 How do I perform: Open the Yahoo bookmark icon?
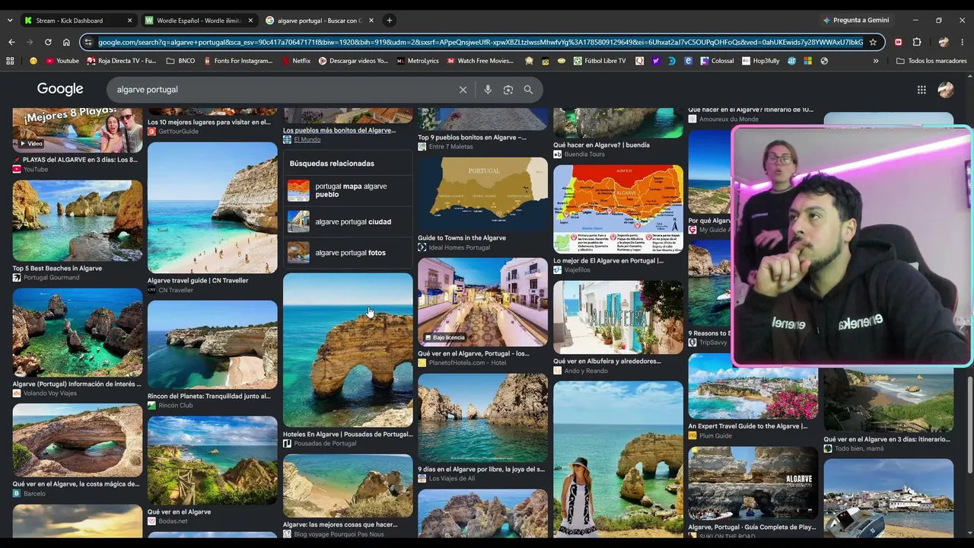pos(656,61)
